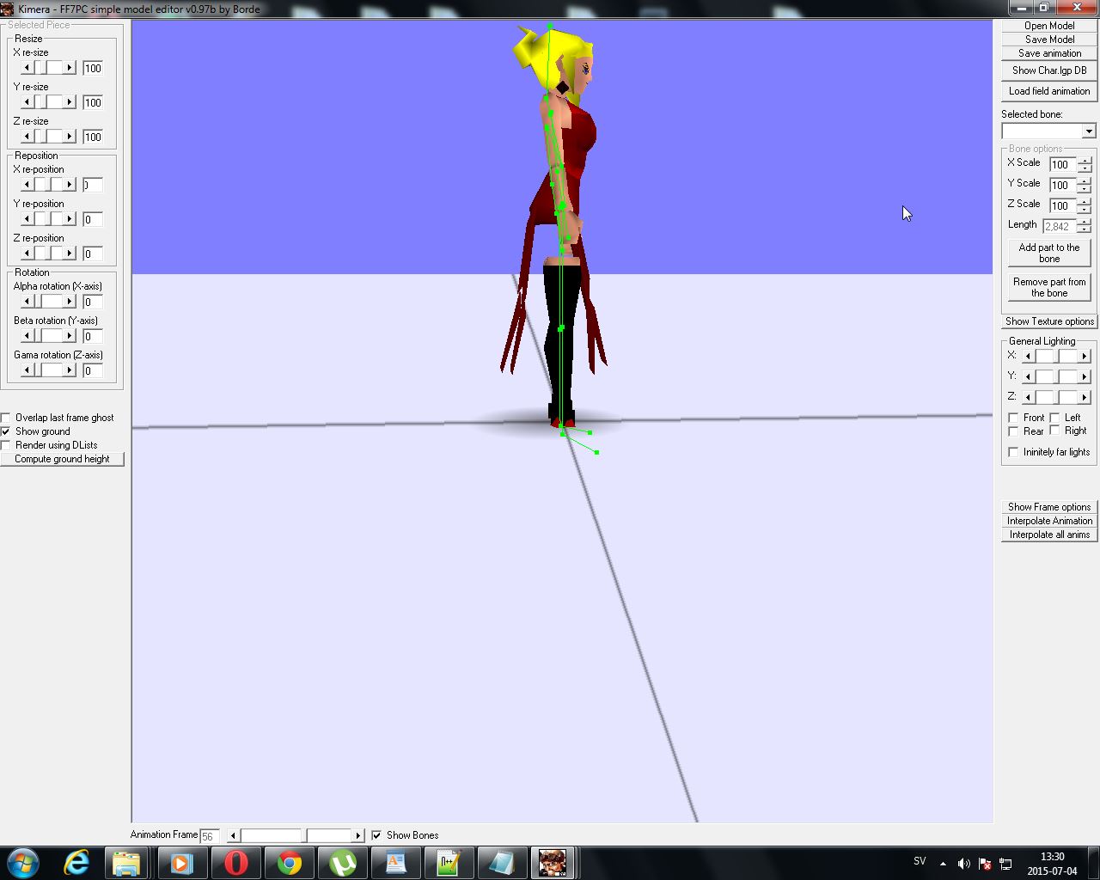Increment the bone Length spinner
The image size is (1100, 880).
(x=1085, y=223)
